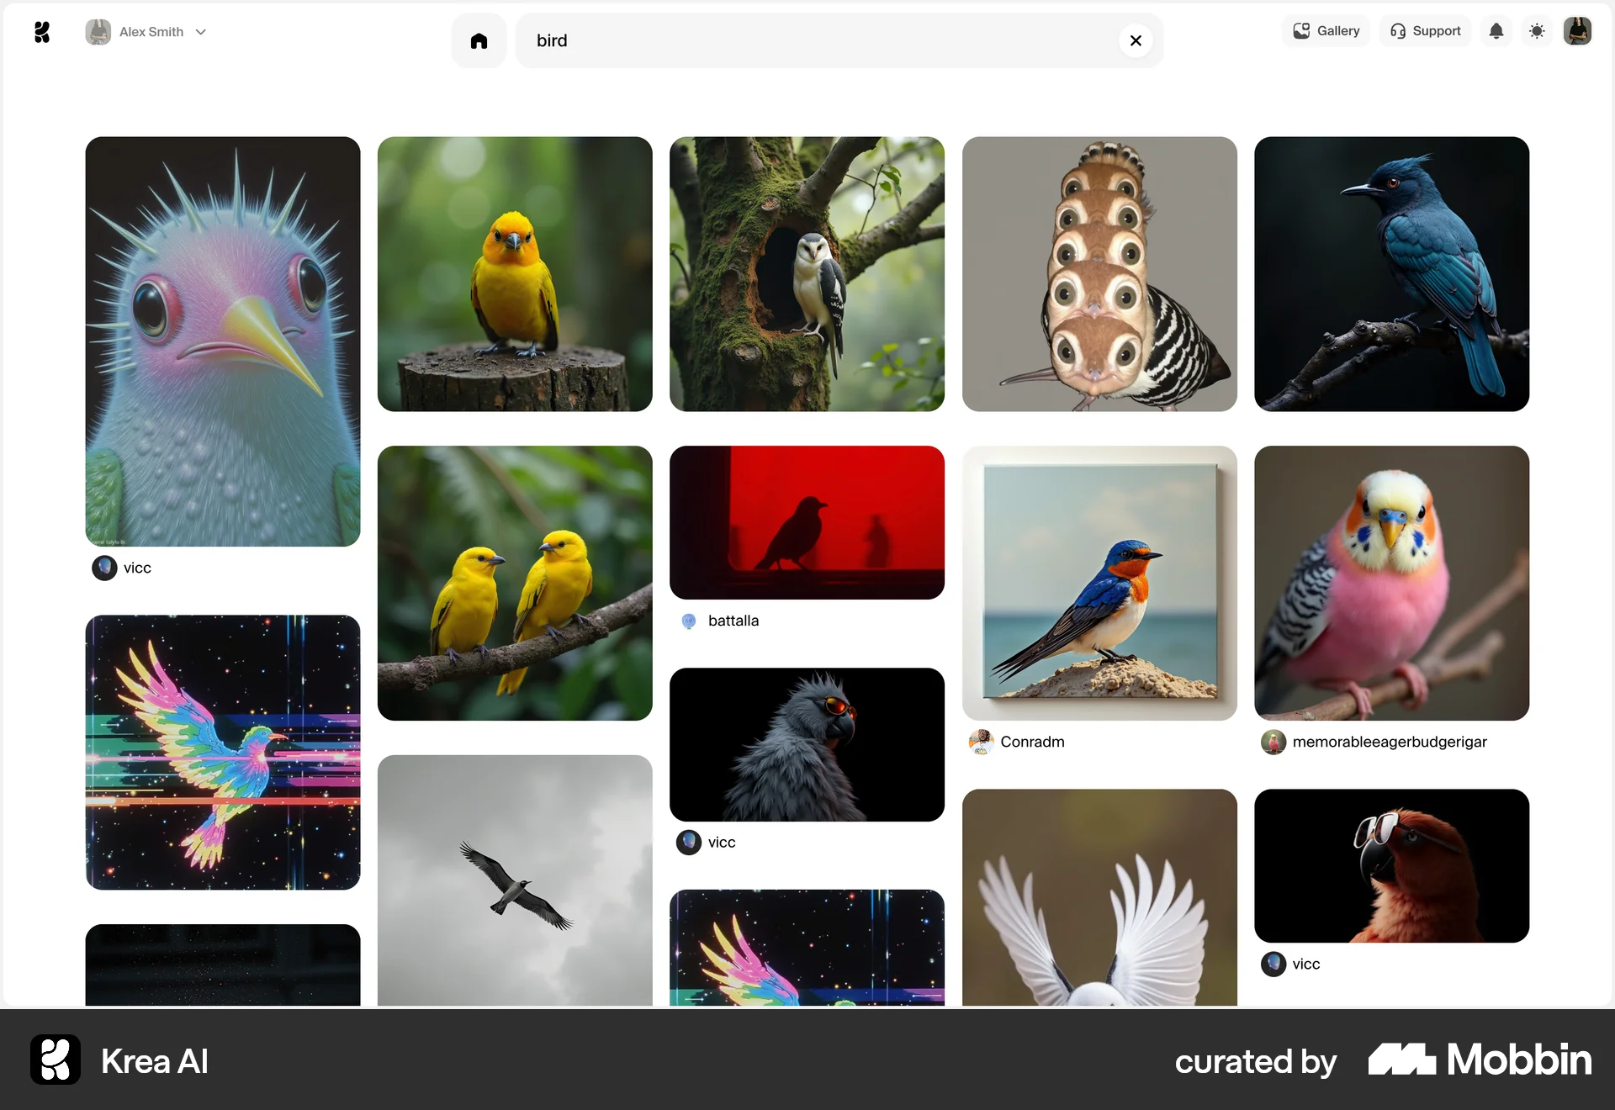
Task: Open memorableeagerbudgerigar author profile
Action: coord(1389,742)
